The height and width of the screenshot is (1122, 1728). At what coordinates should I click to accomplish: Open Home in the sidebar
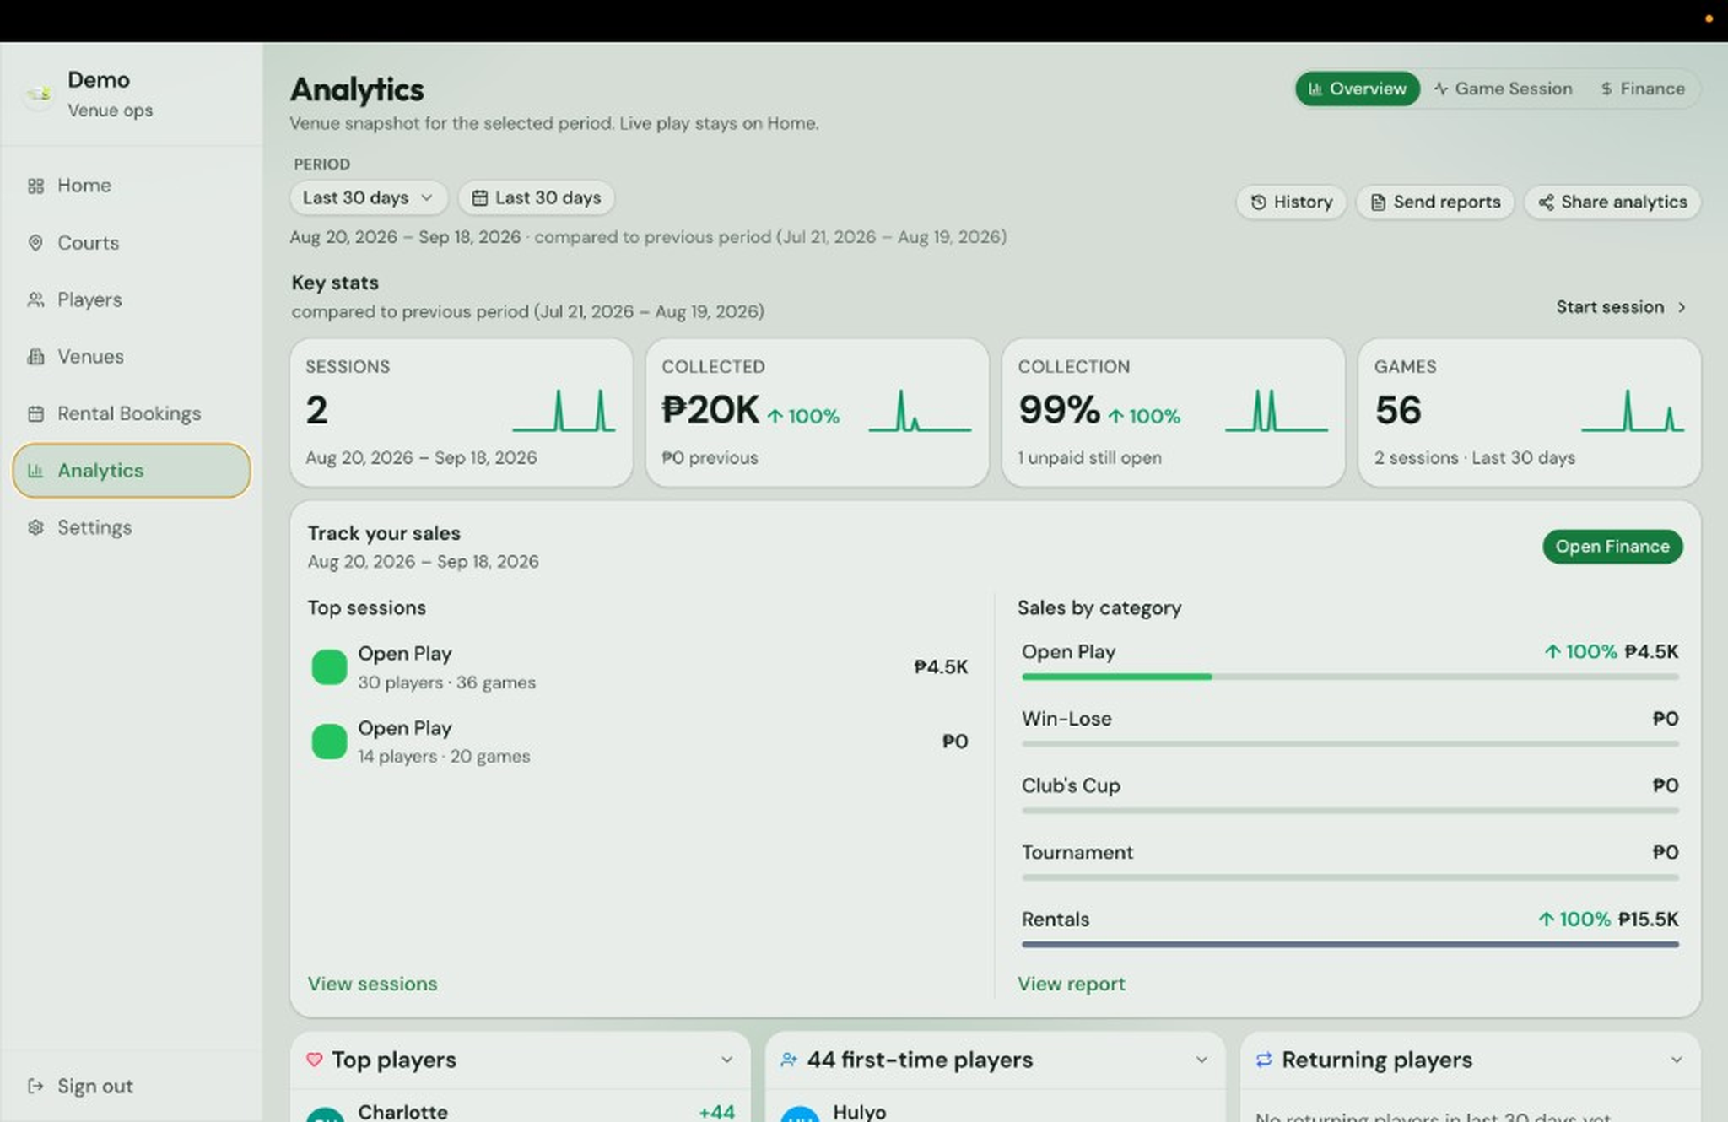click(131, 186)
